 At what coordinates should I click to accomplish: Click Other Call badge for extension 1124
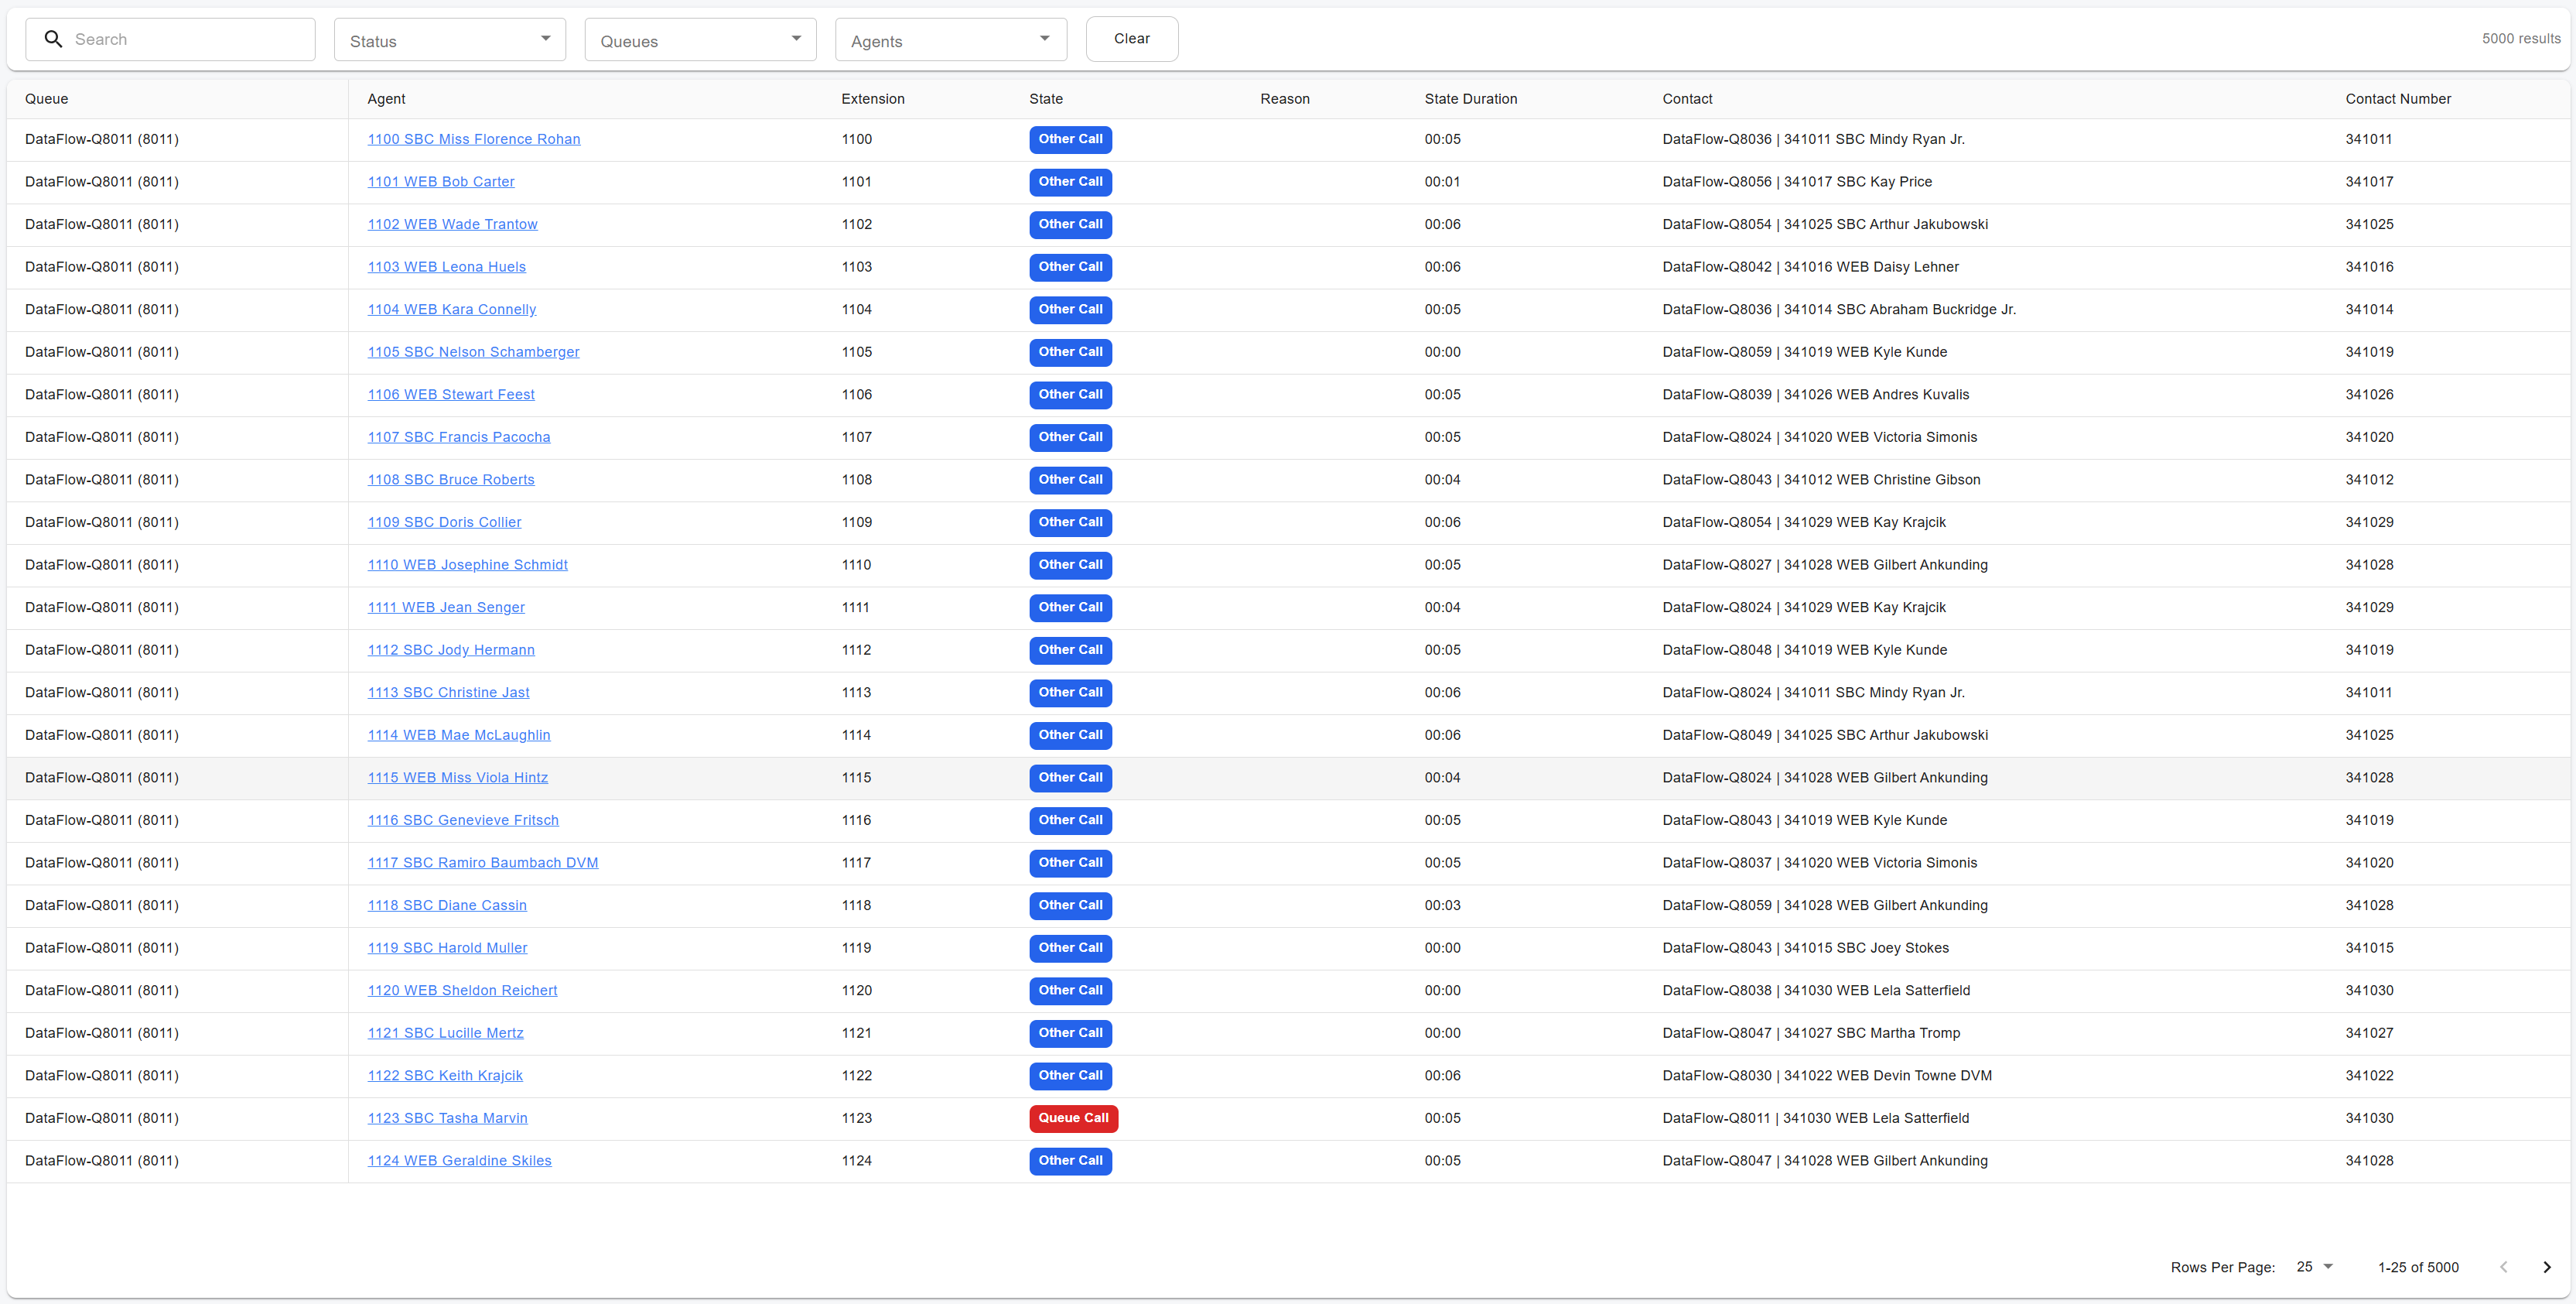tap(1070, 1161)
